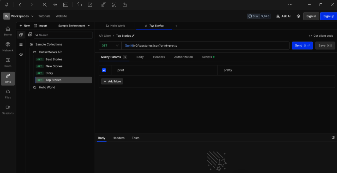Click the zoom in magnifier icon
337x173 pixels.
click(x=45, y=5)
